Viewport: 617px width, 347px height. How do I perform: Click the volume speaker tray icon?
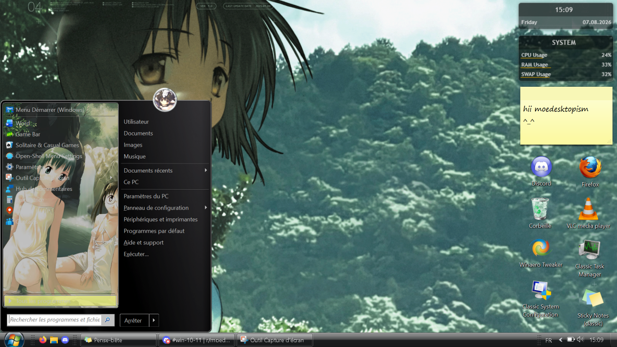click(x=580, y=340)
